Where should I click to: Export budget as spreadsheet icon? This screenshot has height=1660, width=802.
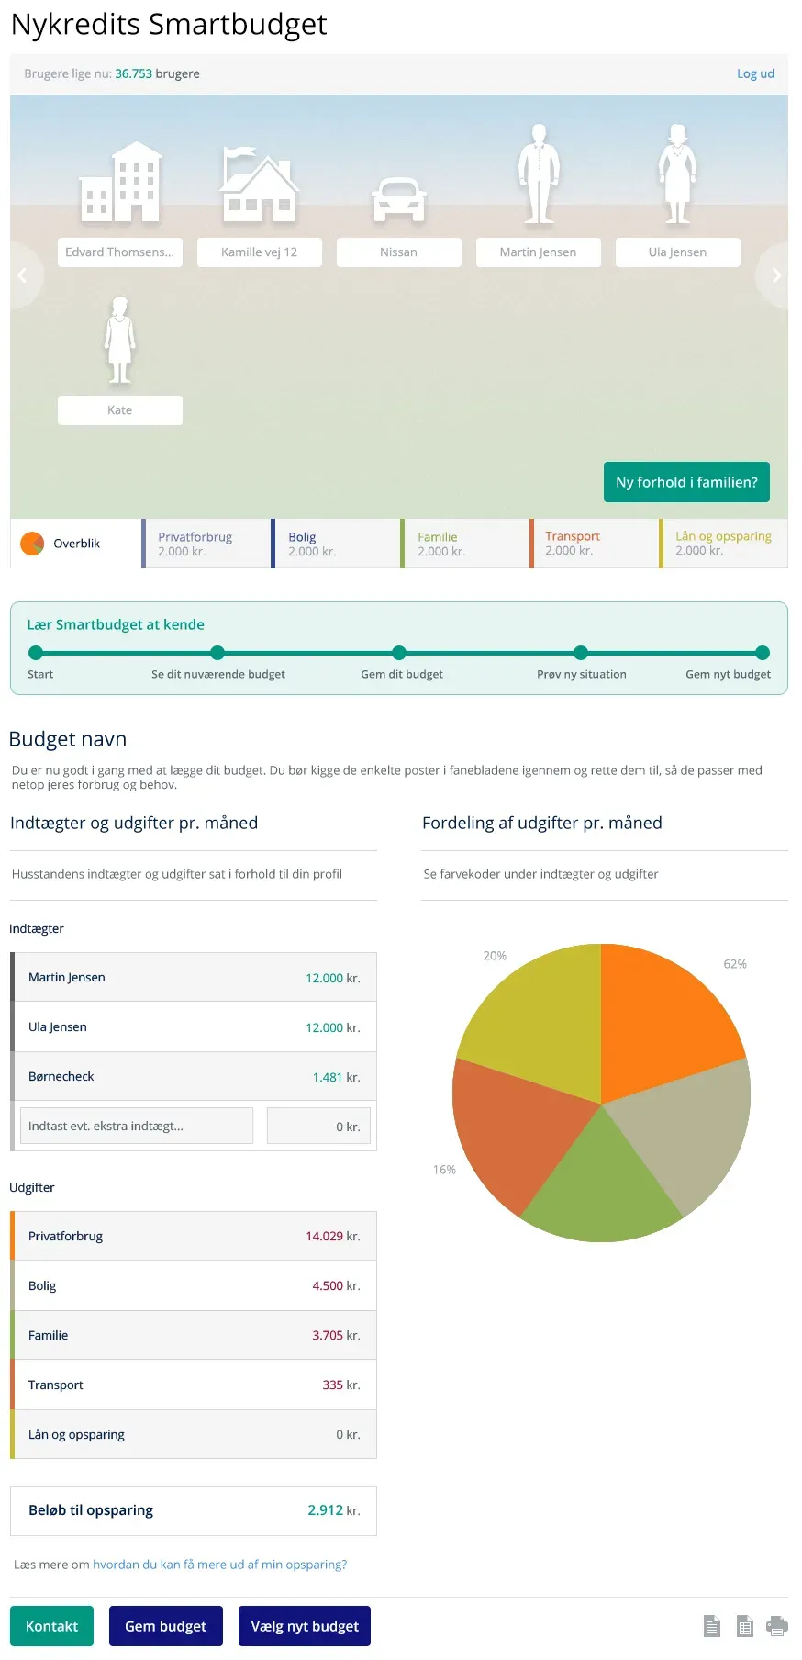point(745,1626)
